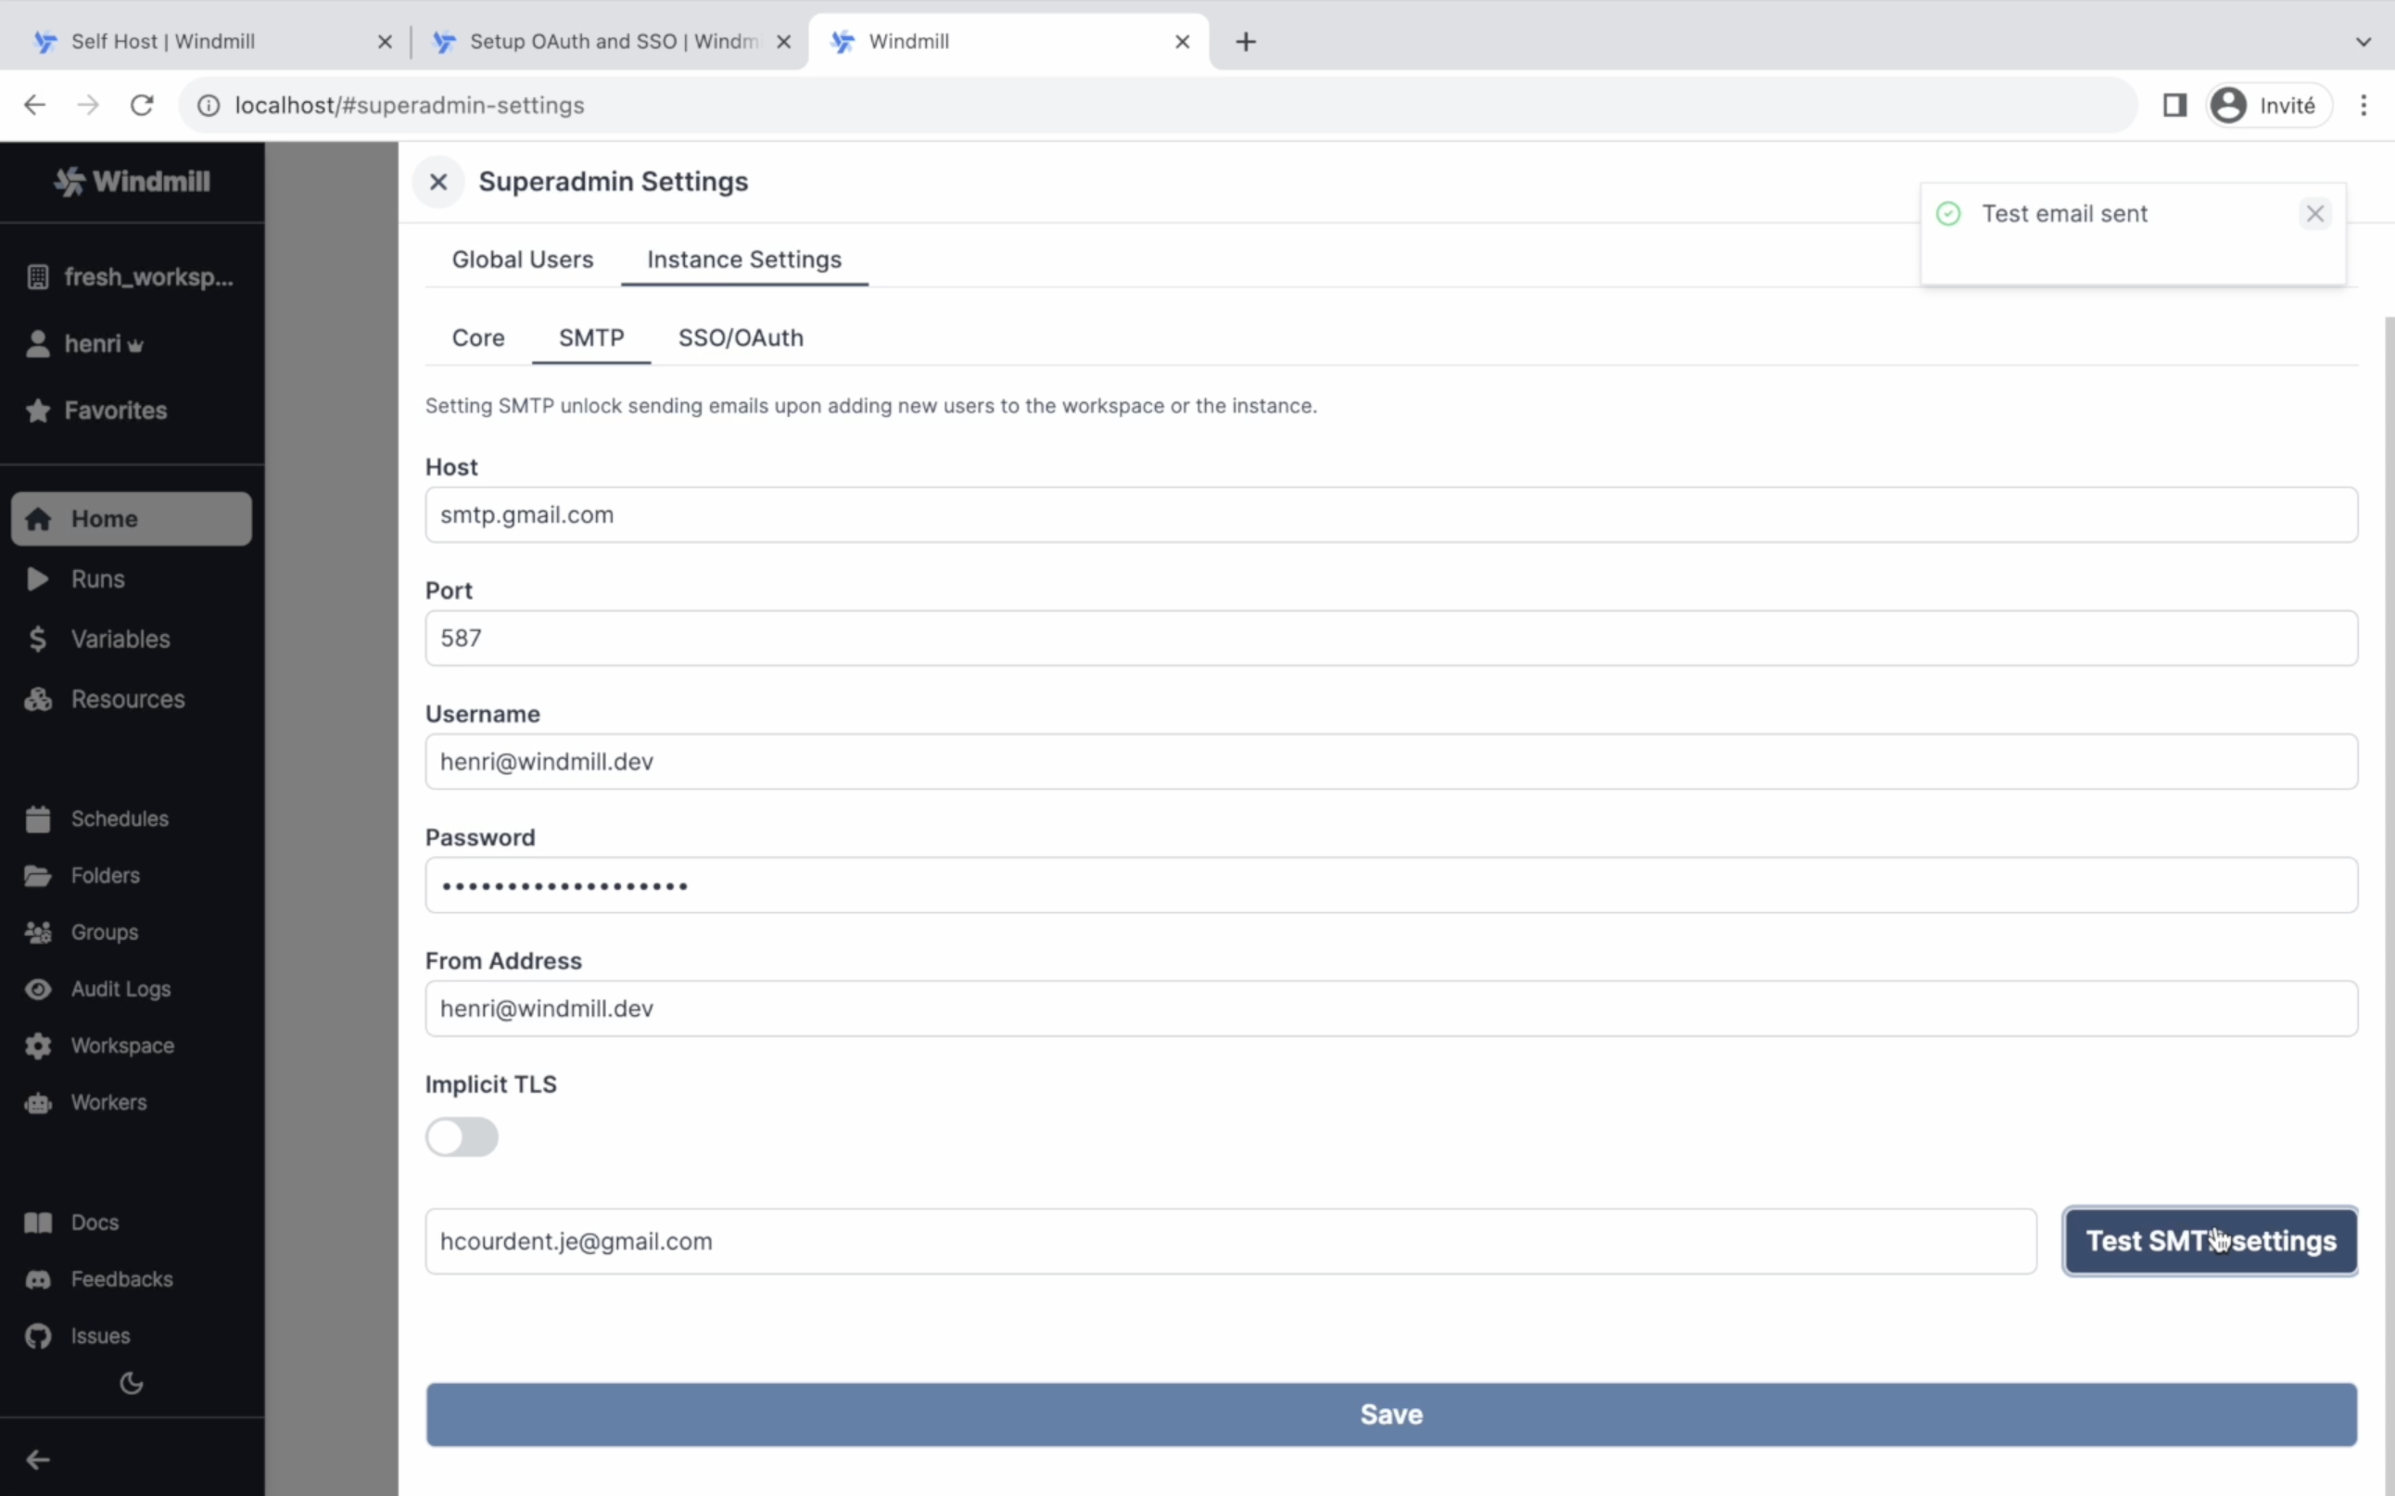
Task: Save the instance settings
Action: [x=1391, y=1414]
